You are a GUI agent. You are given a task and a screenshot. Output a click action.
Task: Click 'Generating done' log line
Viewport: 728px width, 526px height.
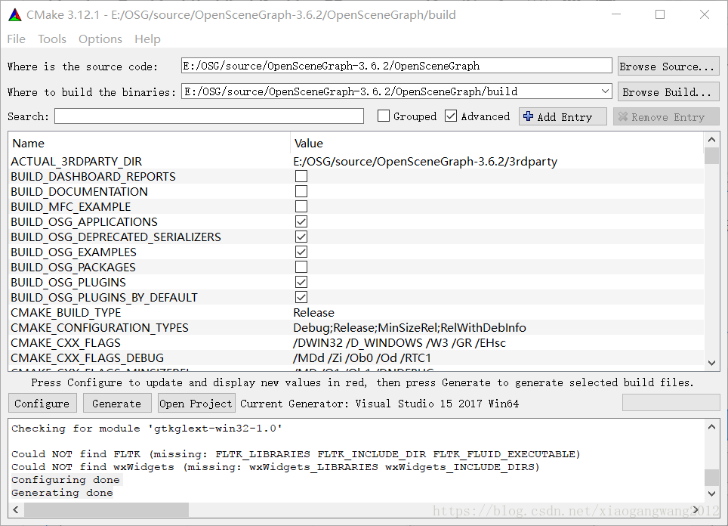click(x=62, y=493)
